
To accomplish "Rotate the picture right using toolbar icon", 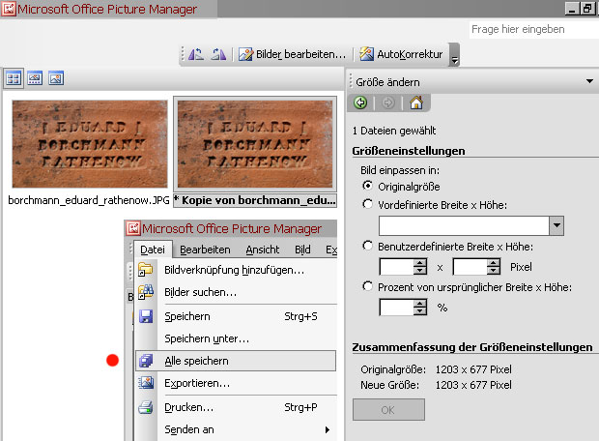I will pos(218,54).
